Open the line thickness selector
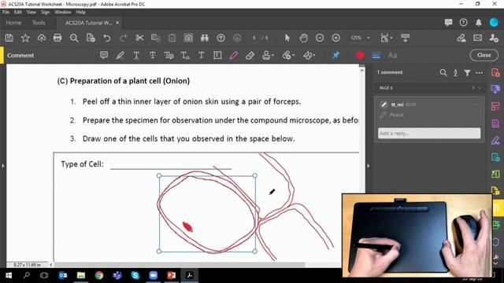This screenshot has width=504, height=283. click(x=376, y=55)
